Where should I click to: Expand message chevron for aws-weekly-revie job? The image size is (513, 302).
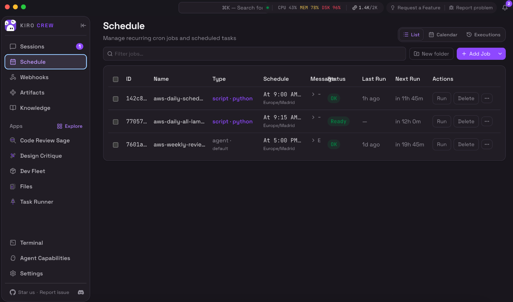[313, 140]
